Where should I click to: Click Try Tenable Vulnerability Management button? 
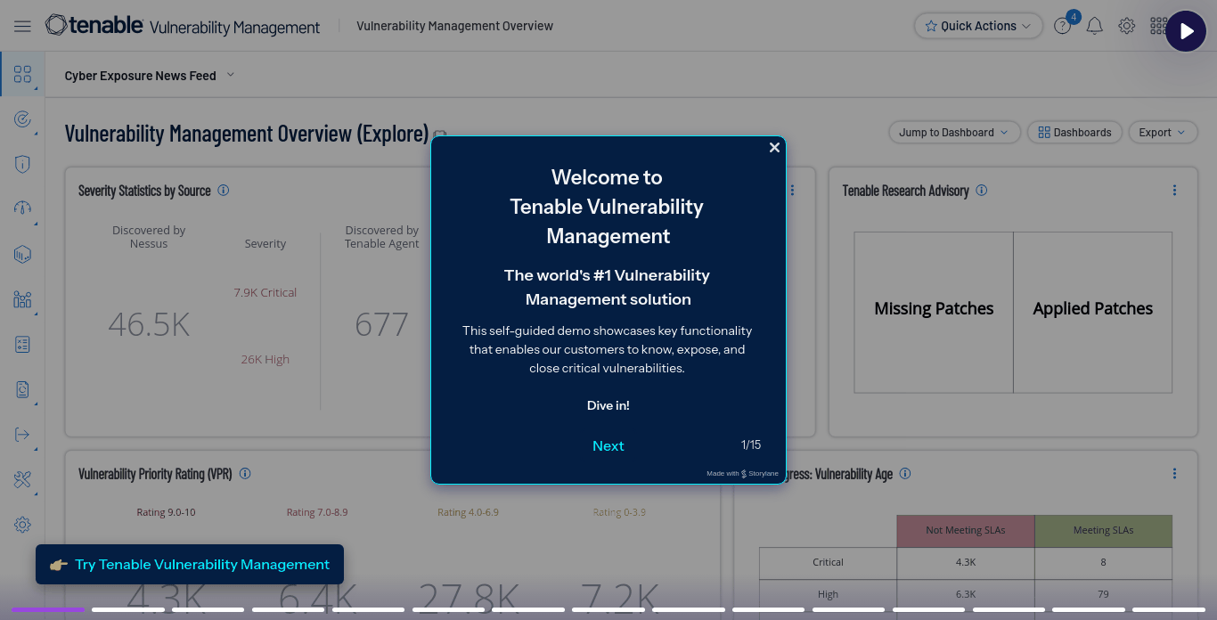click(190, 565)
